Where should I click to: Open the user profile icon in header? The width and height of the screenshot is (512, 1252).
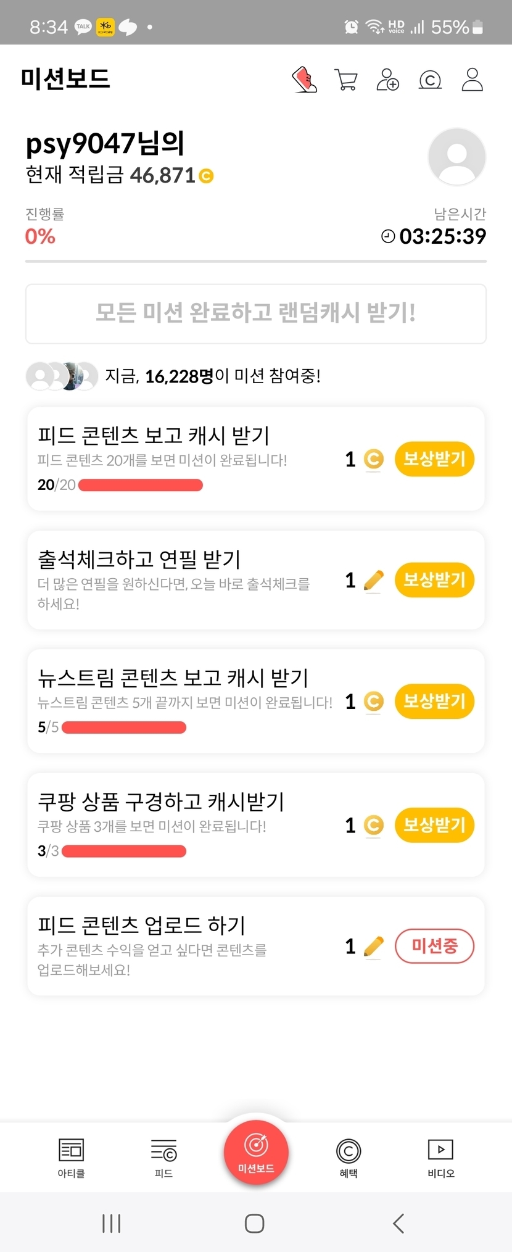(472, 80)
